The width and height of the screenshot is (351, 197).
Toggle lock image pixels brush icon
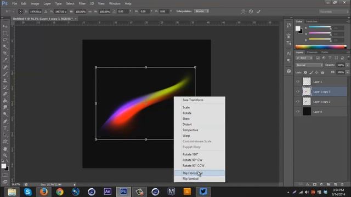(311, 72)
